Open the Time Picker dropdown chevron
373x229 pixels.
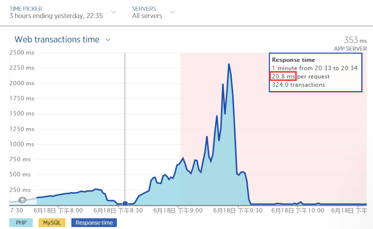point(114,12)
